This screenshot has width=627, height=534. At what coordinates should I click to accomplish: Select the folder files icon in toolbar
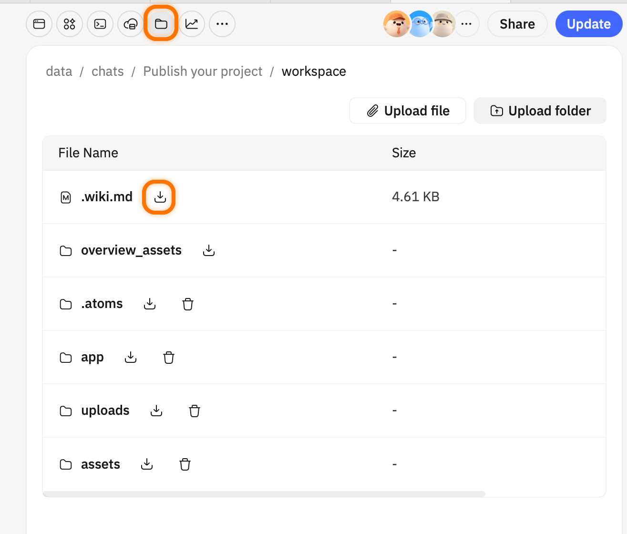(x=161, y=24)
